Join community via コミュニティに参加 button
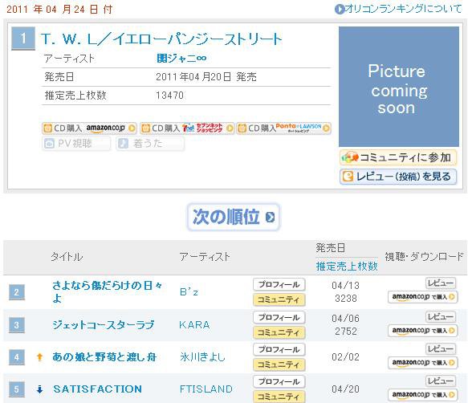The image size is (468, 403). pyautogui.click(x=398, y=157)
